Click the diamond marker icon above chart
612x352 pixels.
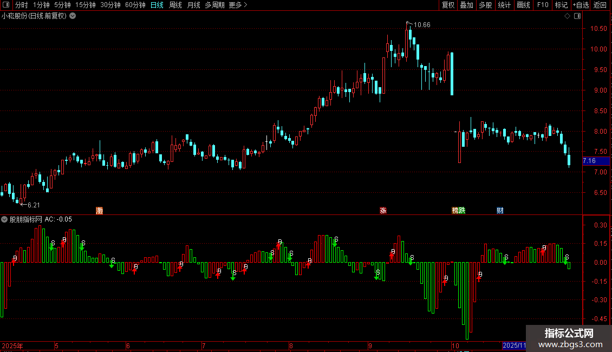point(568,16)
